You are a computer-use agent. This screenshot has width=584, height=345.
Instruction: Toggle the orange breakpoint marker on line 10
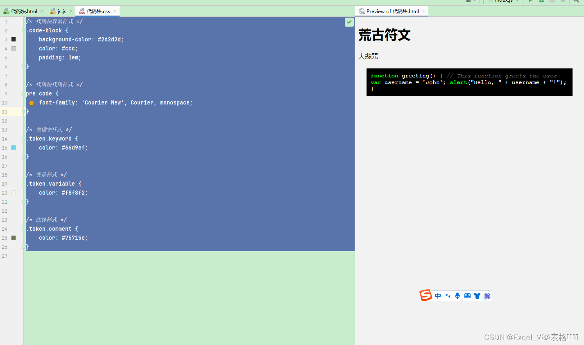[32, 102]
